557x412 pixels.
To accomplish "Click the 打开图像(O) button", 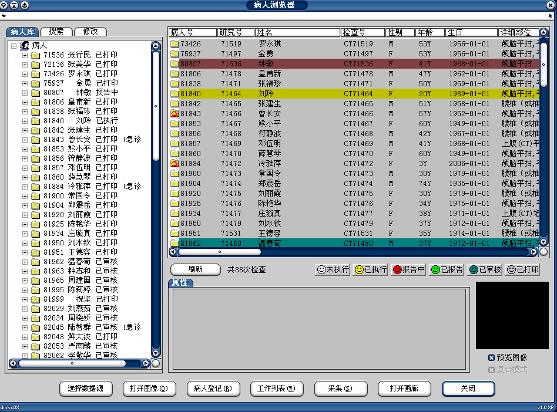I will click(149, 389).
